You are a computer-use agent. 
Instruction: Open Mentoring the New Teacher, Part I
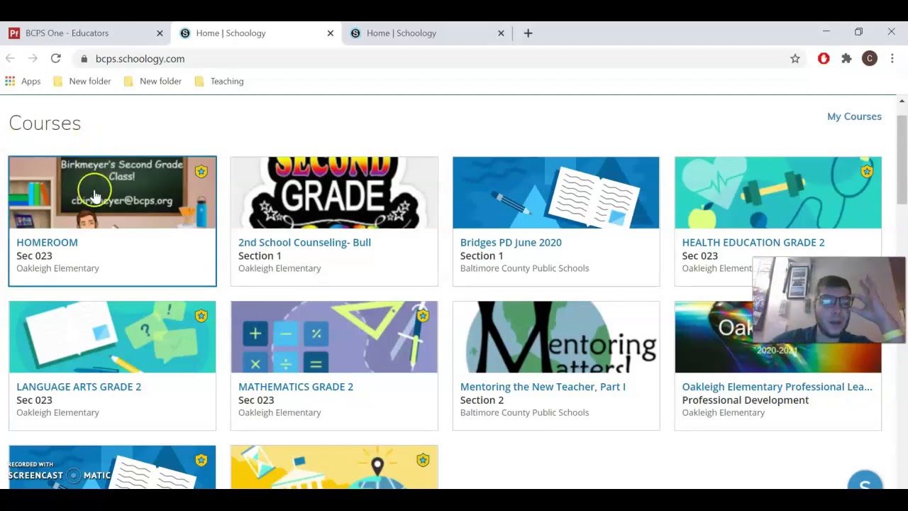[543, 387]
